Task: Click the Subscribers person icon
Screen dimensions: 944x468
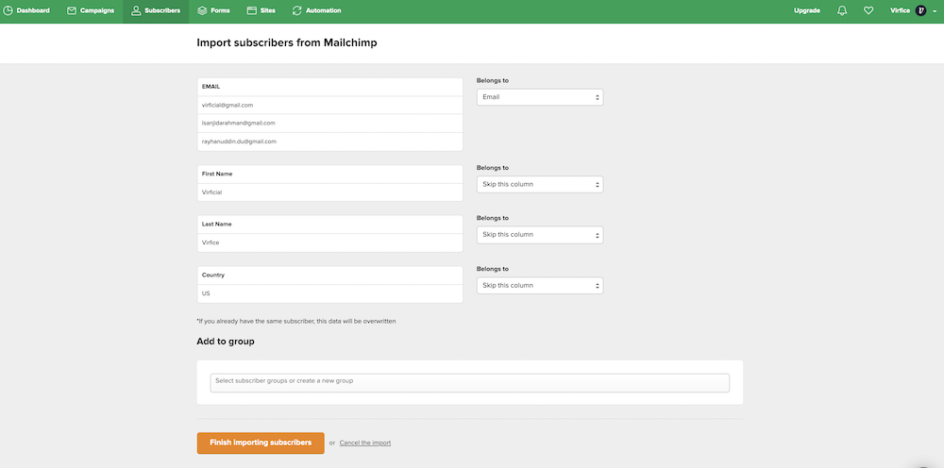Action: [136, 10]
